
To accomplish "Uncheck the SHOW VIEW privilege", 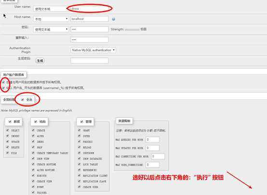I will 33,158.
